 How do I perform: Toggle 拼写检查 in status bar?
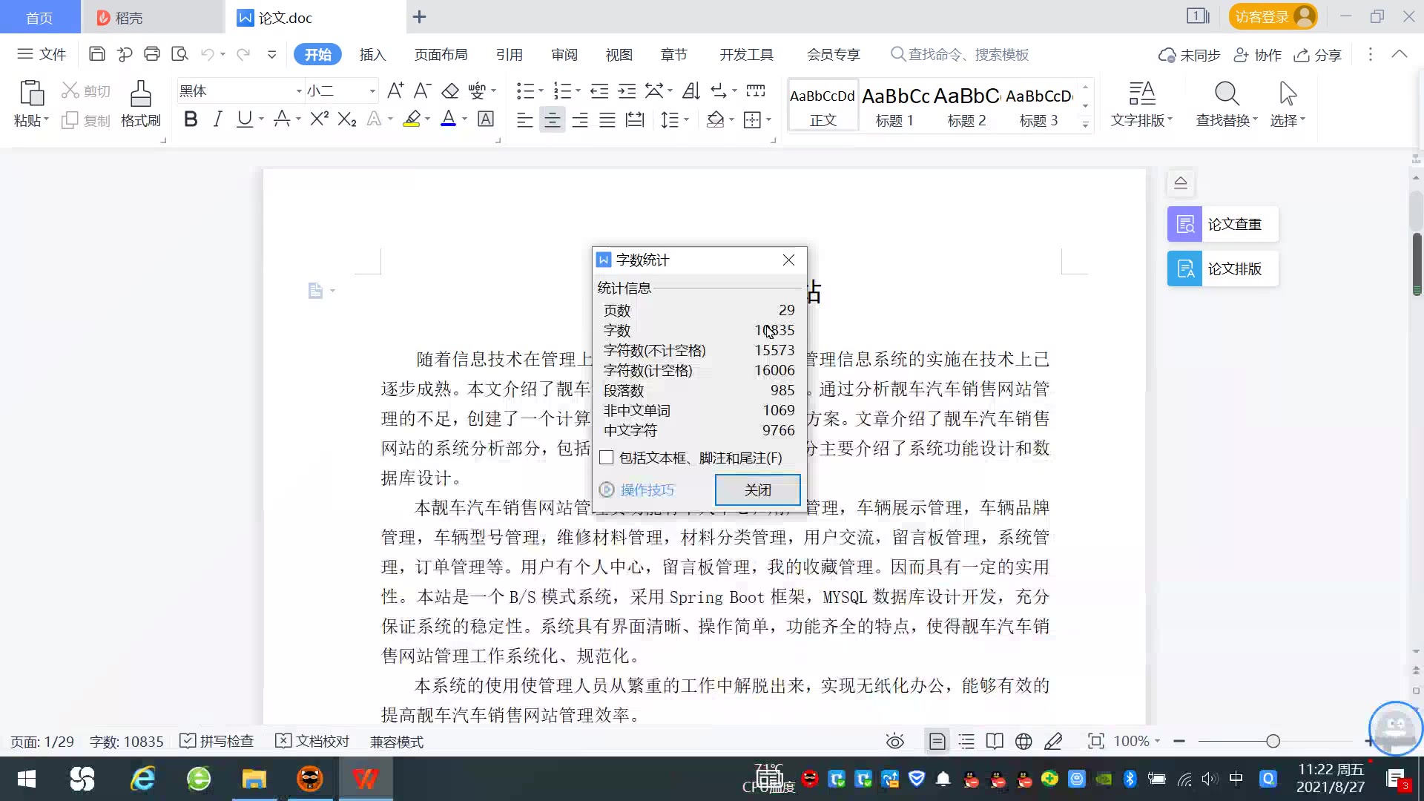point(217,741)
